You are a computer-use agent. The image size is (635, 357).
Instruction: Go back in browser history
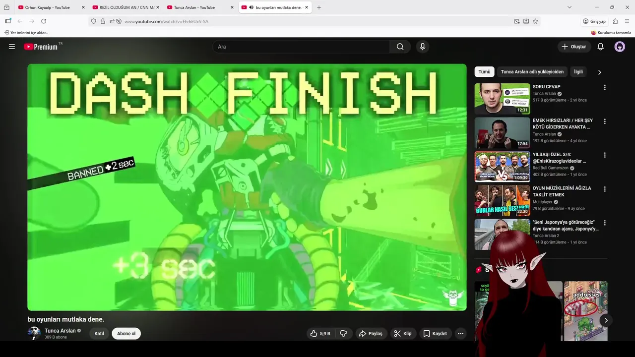coord(20,21)
